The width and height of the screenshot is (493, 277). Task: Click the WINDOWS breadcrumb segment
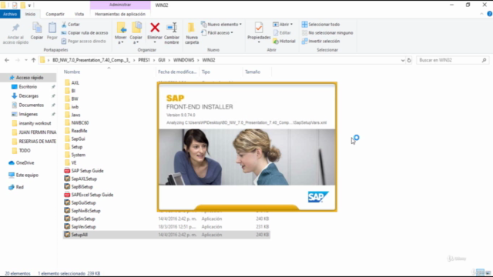(x=183, y=60)
